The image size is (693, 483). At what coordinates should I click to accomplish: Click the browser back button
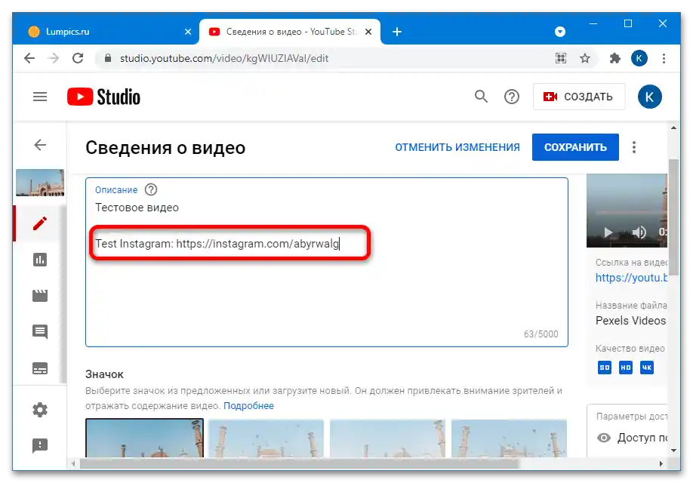coord(29,58)
